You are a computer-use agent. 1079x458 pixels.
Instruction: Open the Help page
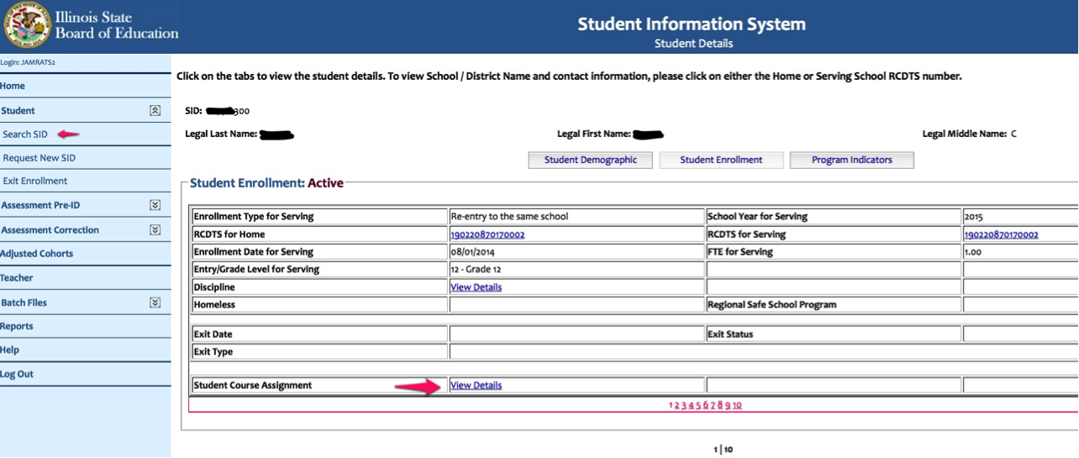click(x=10, y=350)
